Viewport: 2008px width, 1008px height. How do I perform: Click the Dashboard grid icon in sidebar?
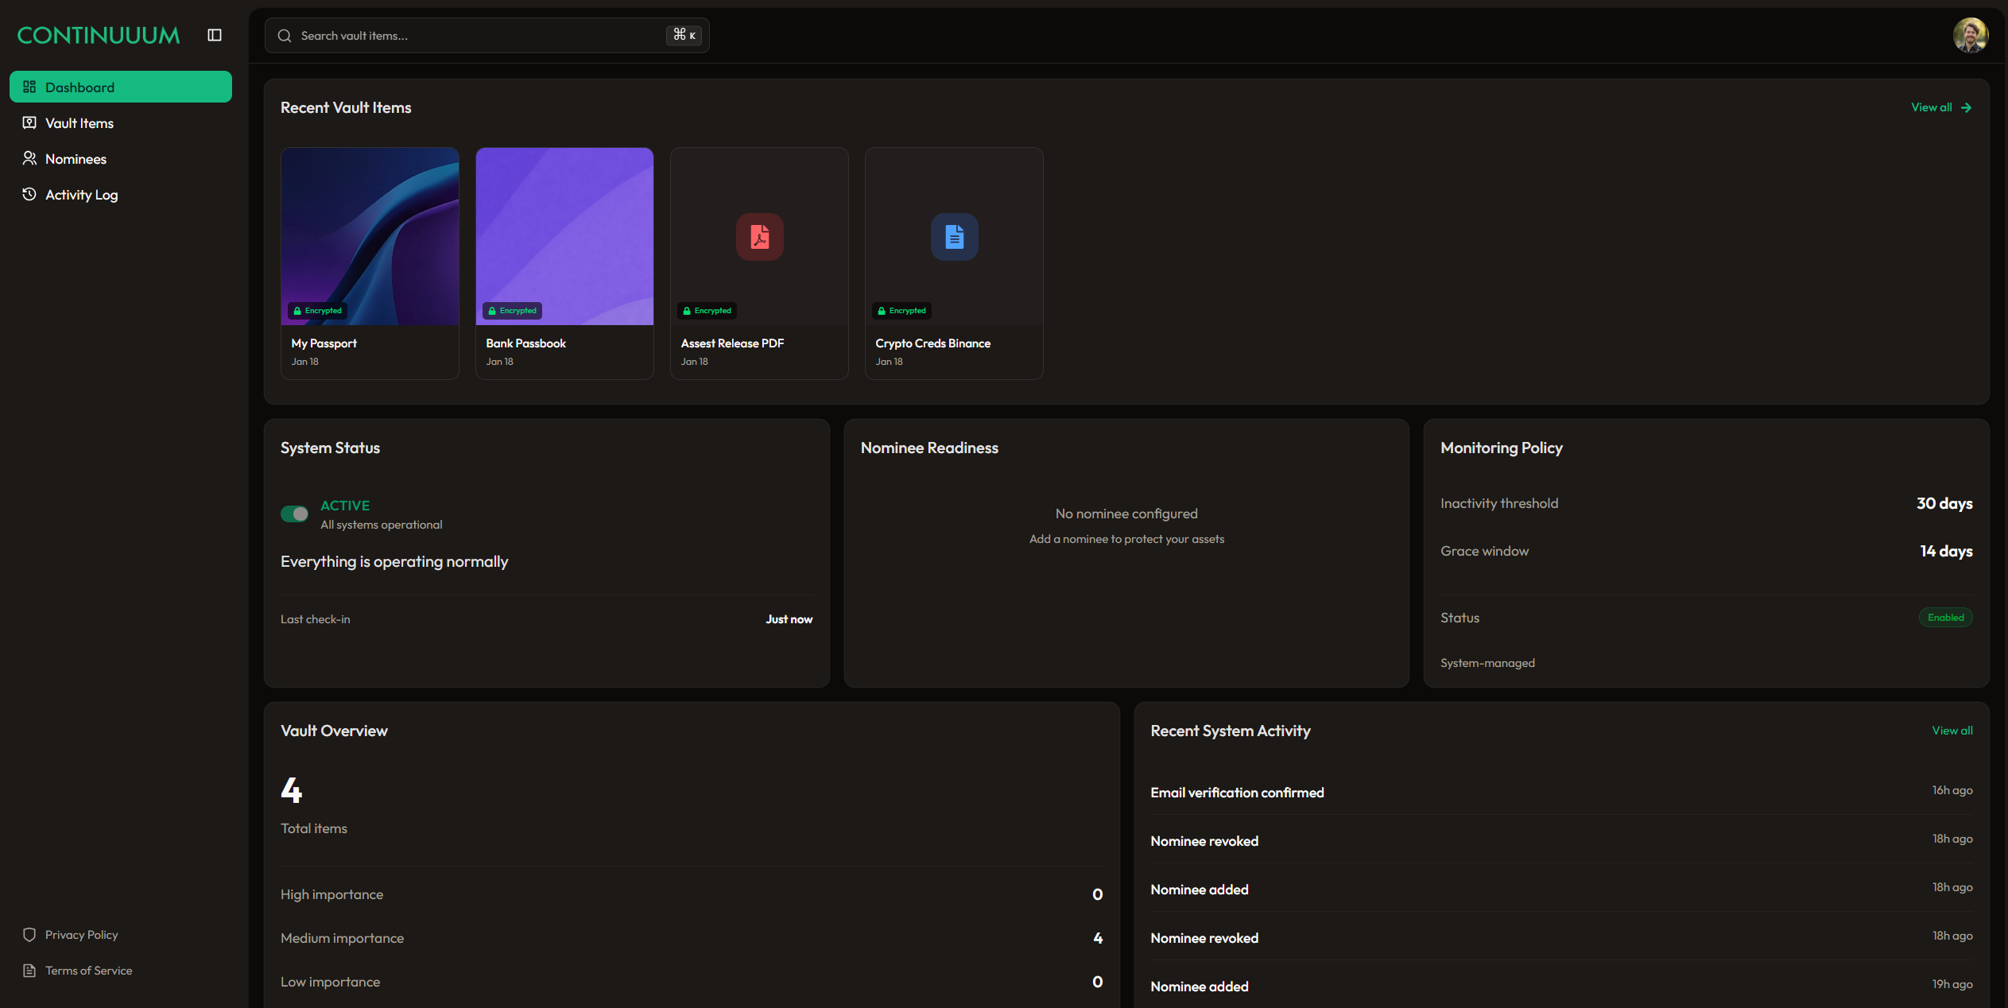pyautogui.click(x=29, y=87)
